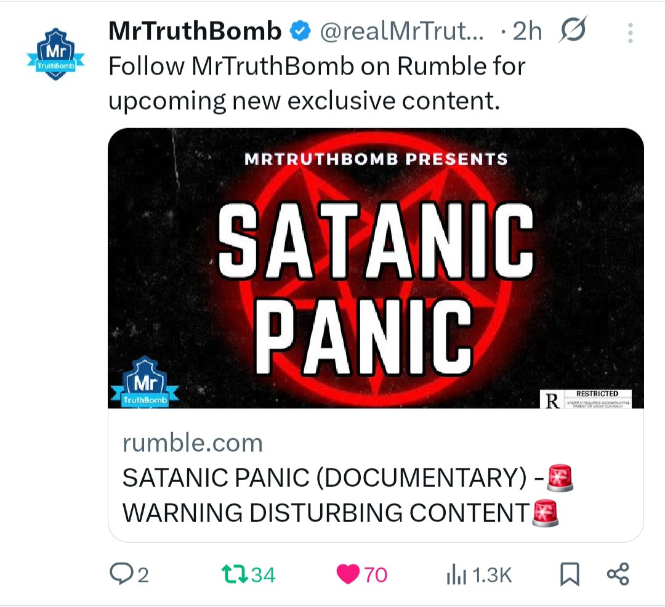Click the MrTruthBomb display name

click(195, 31)
